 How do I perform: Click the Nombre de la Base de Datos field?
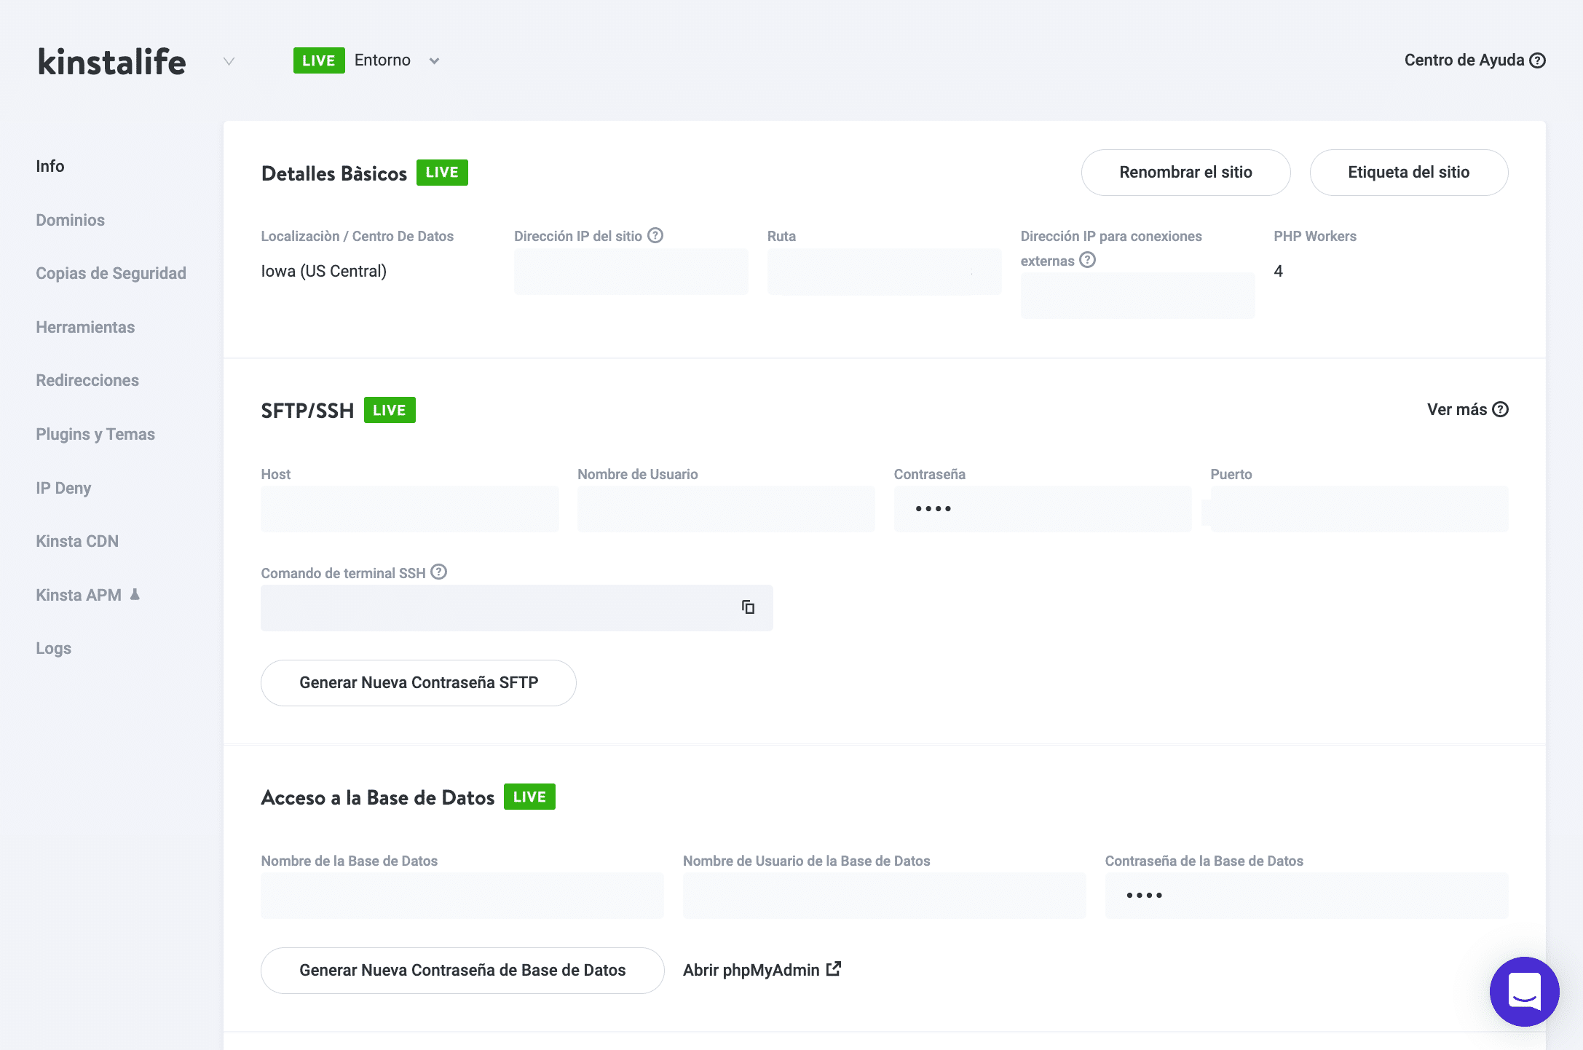tap(462, 896)
